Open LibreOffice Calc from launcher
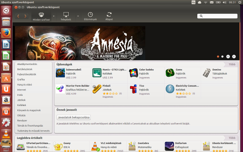This screenshot has width=243, height=152. coord(6,56)
